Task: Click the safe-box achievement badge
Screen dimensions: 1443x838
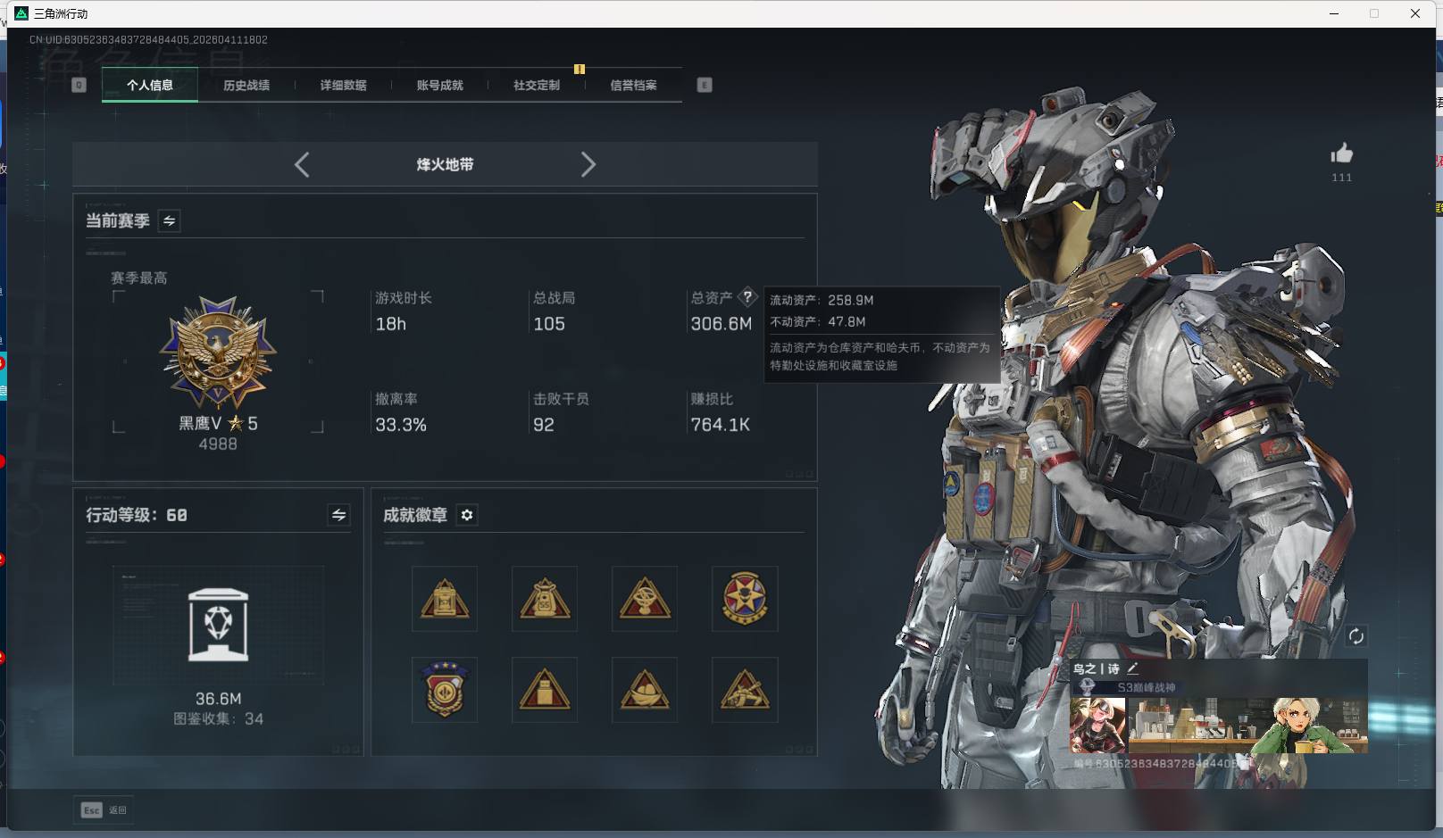Action: 445,599
